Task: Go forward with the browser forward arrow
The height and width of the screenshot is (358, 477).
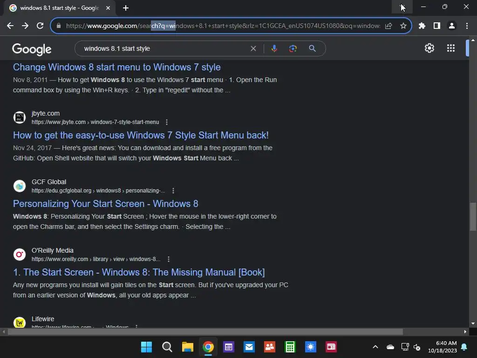Action: click(x=25, y=26)
